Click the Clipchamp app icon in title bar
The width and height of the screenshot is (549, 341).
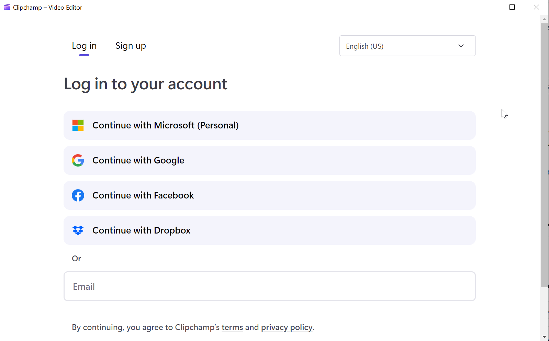7,7
